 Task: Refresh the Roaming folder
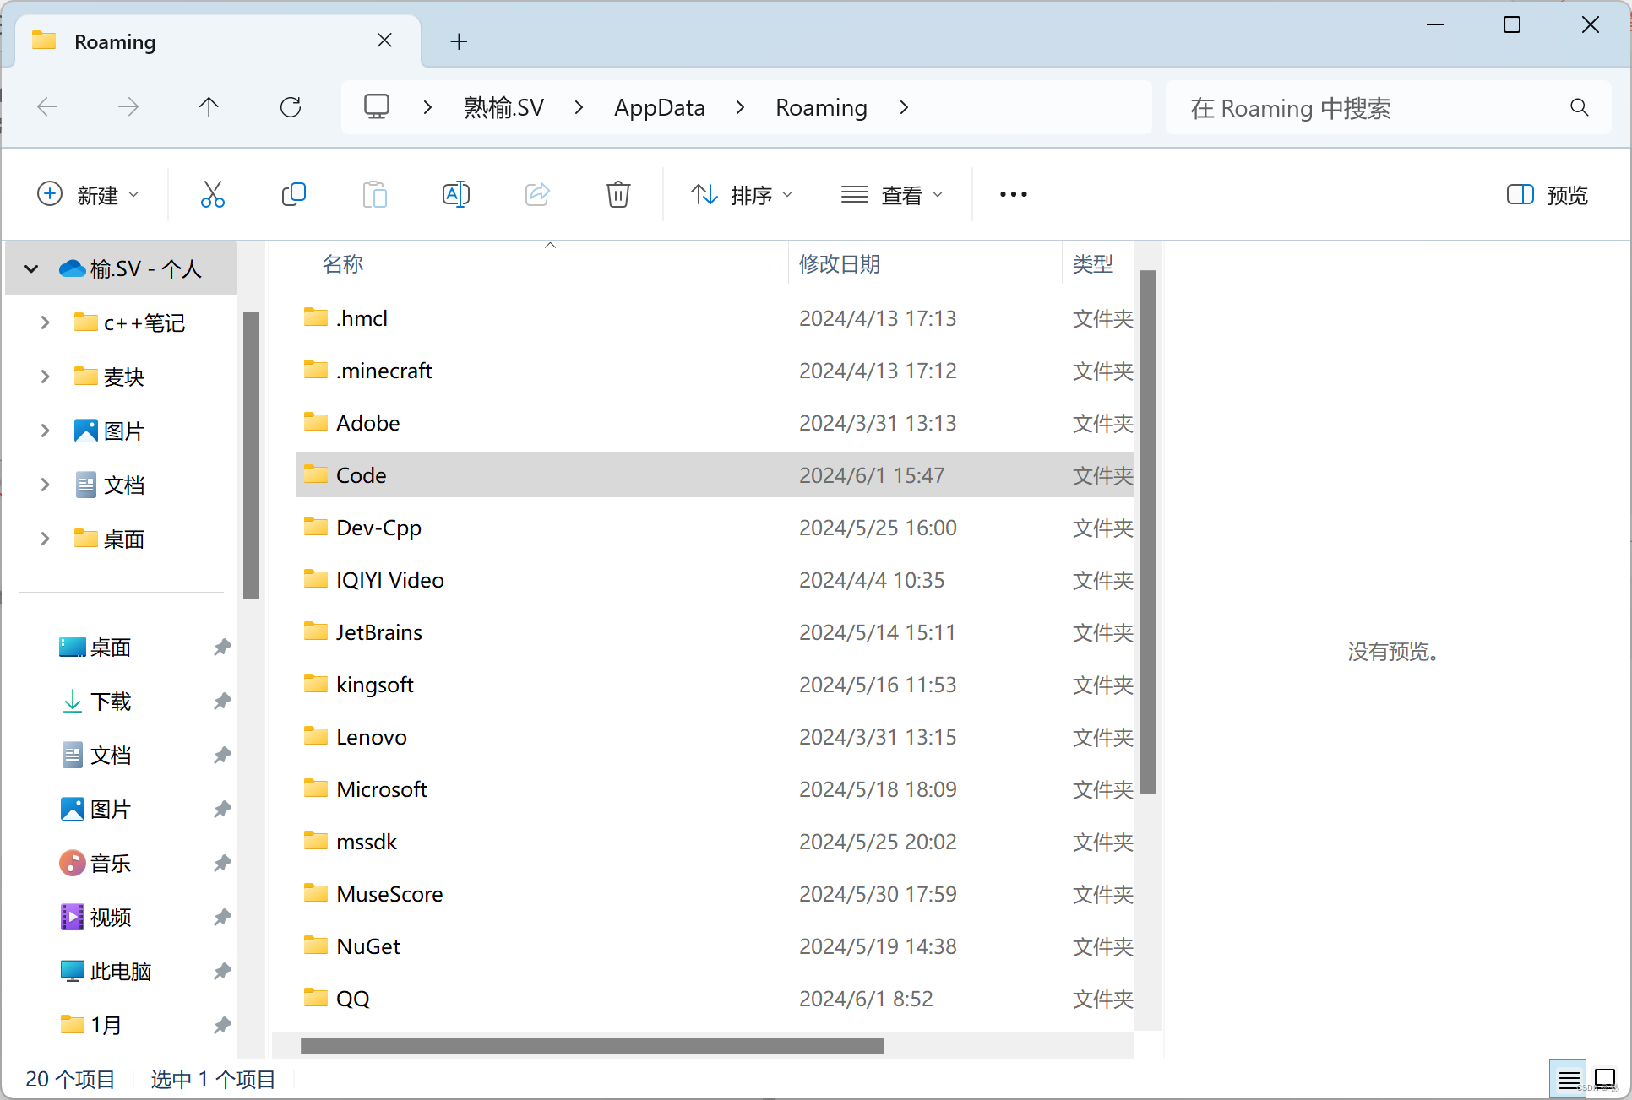pos(291,107)
